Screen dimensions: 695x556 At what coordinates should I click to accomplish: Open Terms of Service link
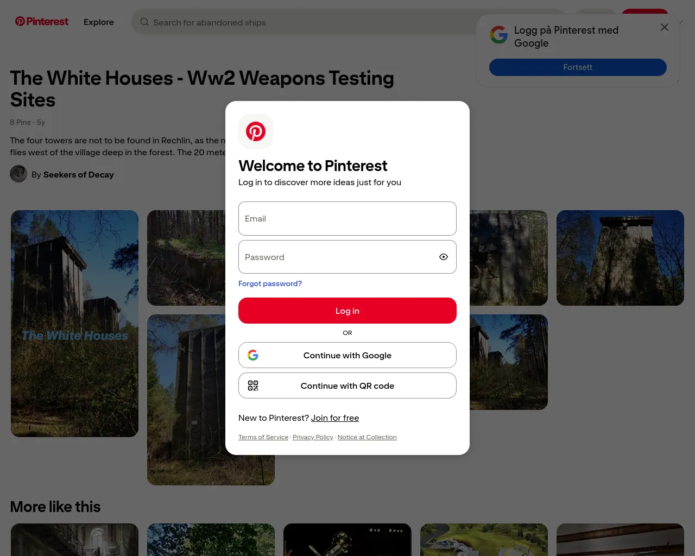point(263,437)
